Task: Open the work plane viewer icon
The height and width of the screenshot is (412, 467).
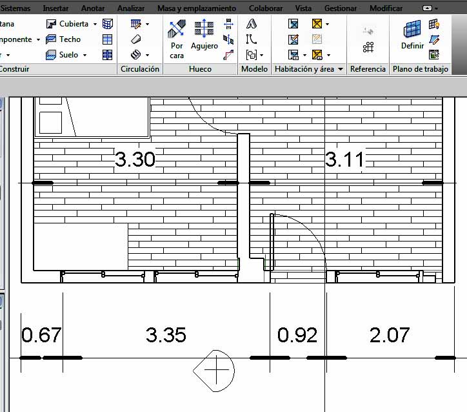Action: click(x=434, y=54)
